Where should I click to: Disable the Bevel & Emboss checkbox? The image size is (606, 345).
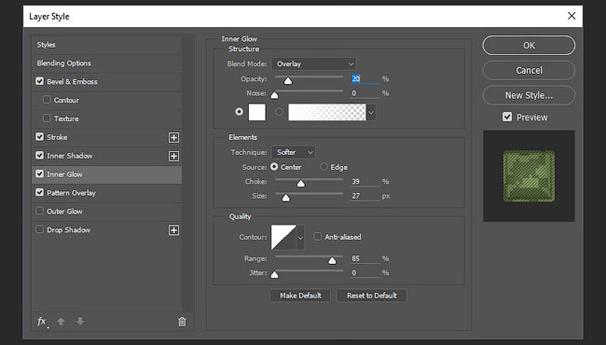(39, 81)
